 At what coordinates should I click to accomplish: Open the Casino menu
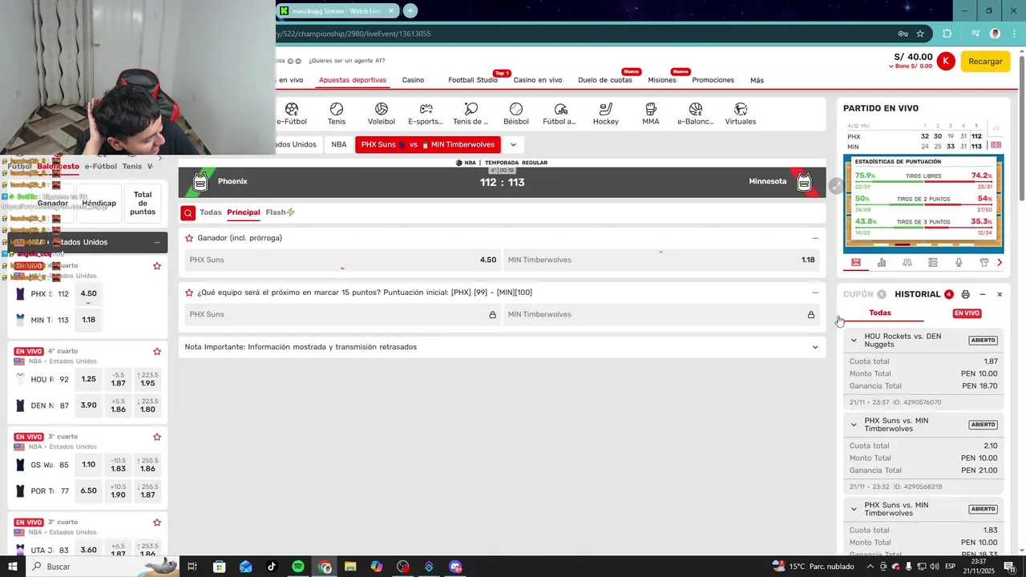(413, 80)
